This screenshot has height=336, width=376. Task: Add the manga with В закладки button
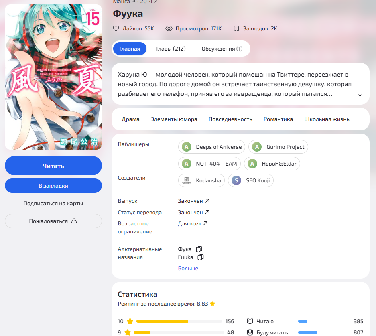point(53,186)
